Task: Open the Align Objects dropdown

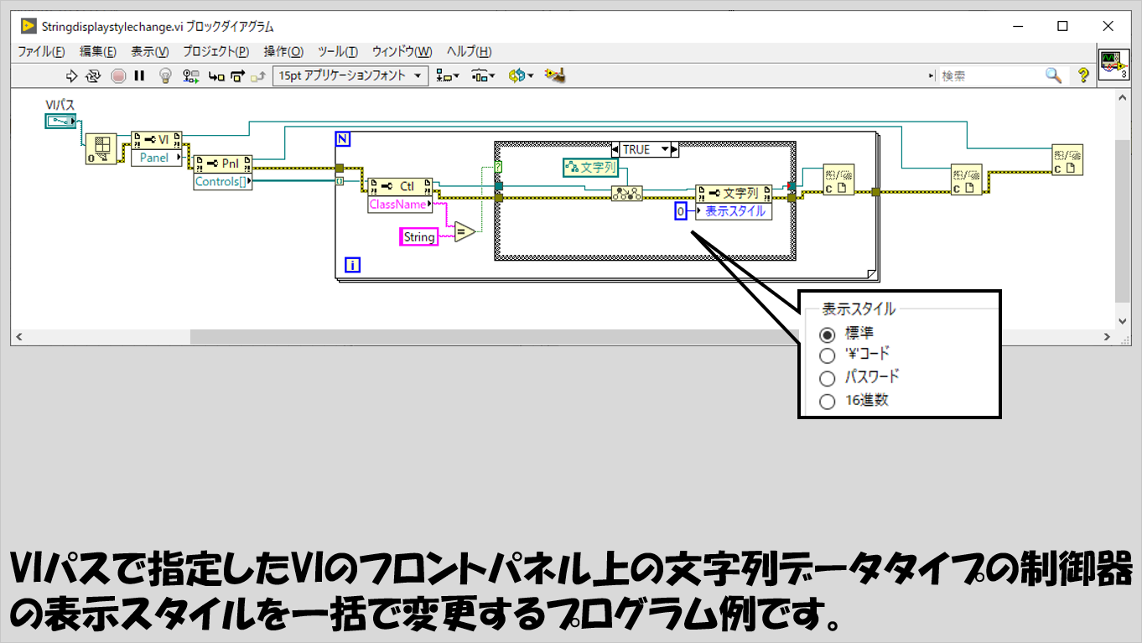Action: pos(449,75)
